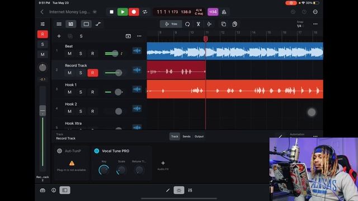This screenshot has width=358, height=201.
Task: Click the duplicate track icon
Action: click(x=70, y=36)
